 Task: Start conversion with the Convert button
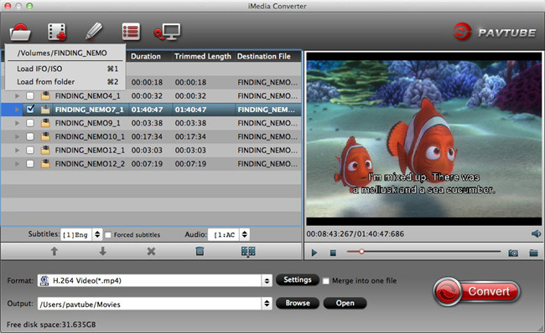coord(477,291)
